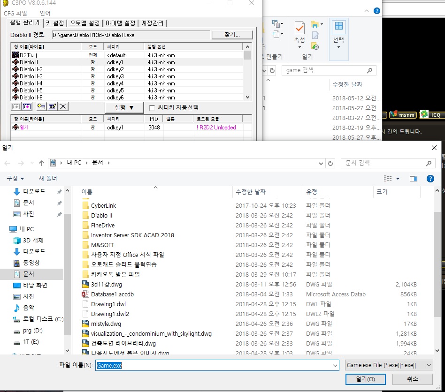Click the refresh icon in Open dialog address bar

330,163
